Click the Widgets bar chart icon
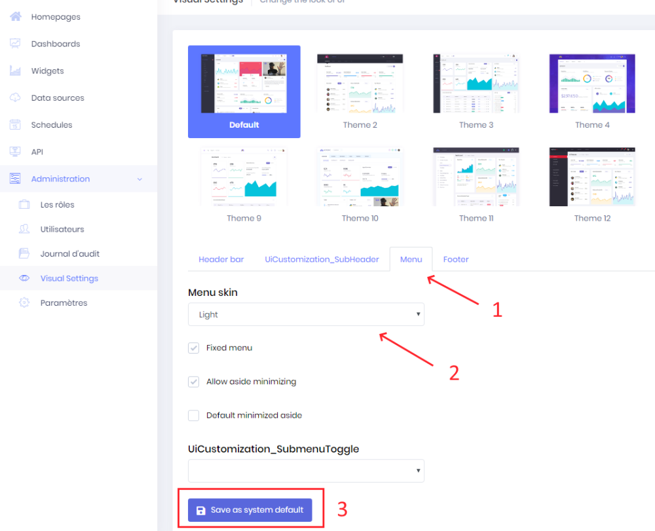This screenshot has height=531, width=655. (x=16, y=71)
